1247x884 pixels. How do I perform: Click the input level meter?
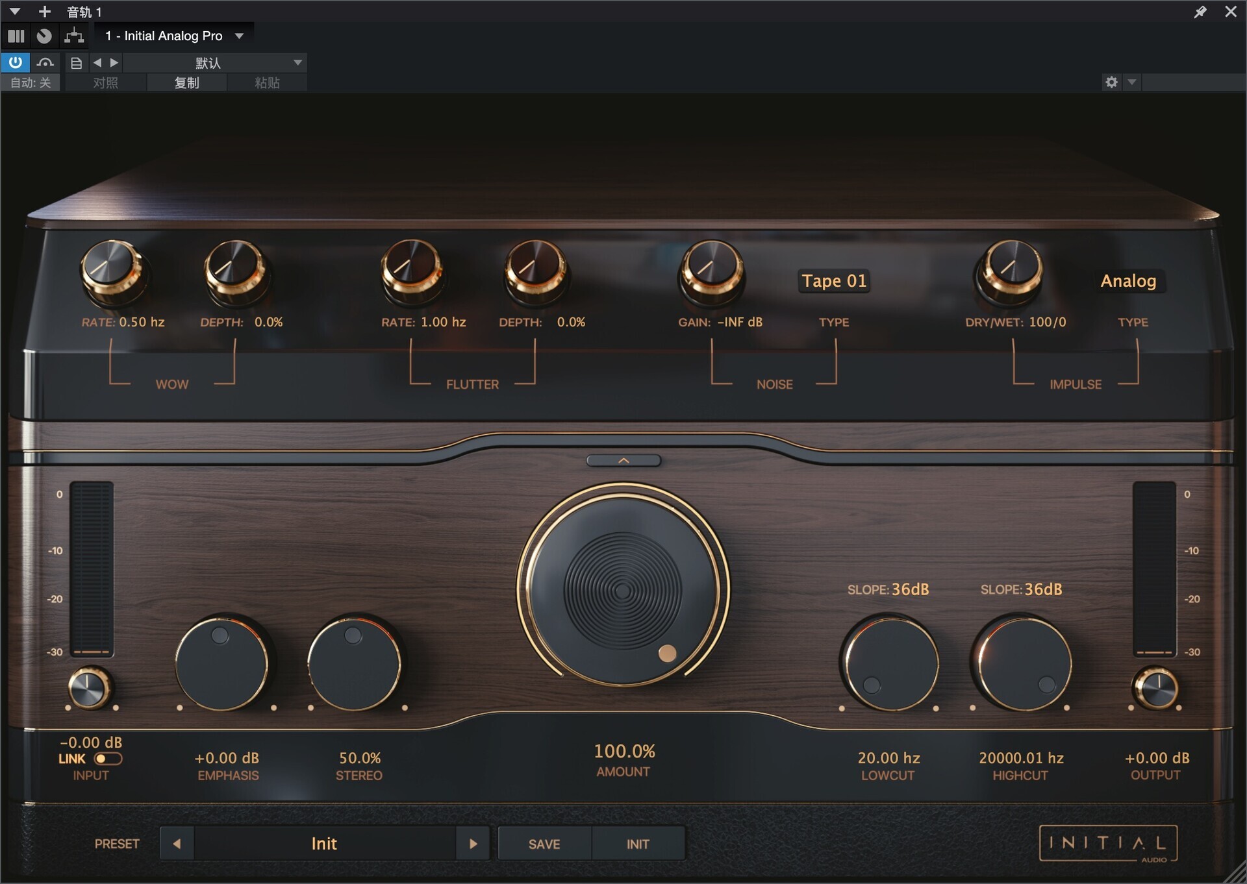click(92, 569)
